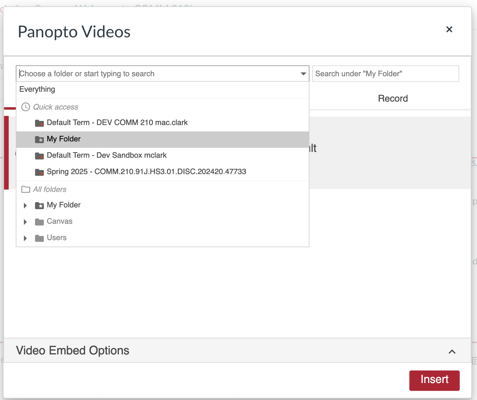Click the folder icon beside Users

click(x=39, y=238)
